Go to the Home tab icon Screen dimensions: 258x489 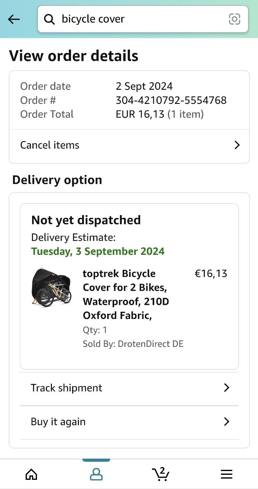31,474
